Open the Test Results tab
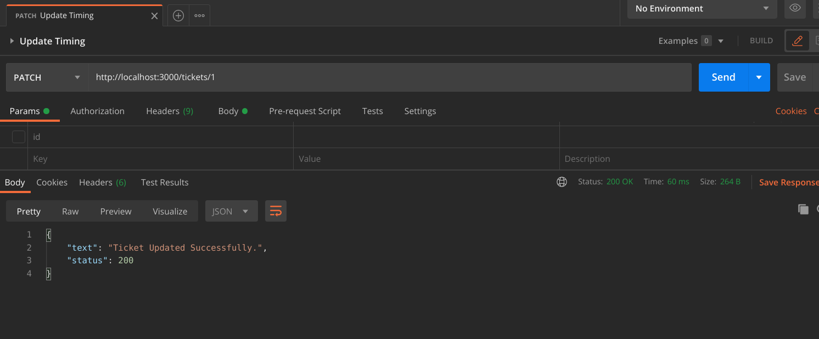Viewport: 819px width, 339px height. pos(165,183)
